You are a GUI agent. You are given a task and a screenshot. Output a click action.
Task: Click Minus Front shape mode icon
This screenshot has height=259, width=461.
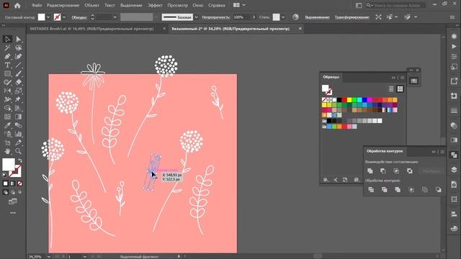pos(383,171)
